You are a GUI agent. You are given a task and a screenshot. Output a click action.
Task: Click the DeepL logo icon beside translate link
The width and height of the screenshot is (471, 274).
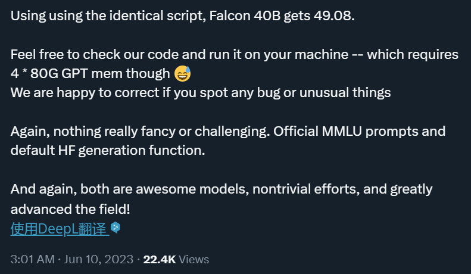[116, 228]
